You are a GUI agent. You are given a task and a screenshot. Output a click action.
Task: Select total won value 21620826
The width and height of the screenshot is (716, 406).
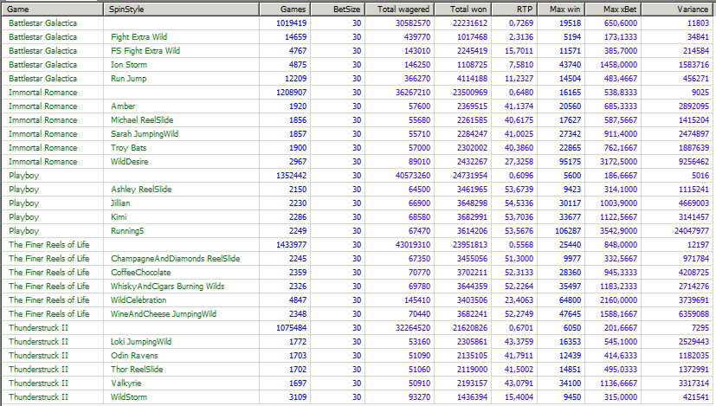(x=470, y=328)
